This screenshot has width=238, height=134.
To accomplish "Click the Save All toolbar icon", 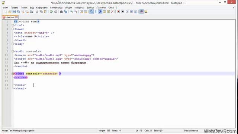I will [18, 12].
